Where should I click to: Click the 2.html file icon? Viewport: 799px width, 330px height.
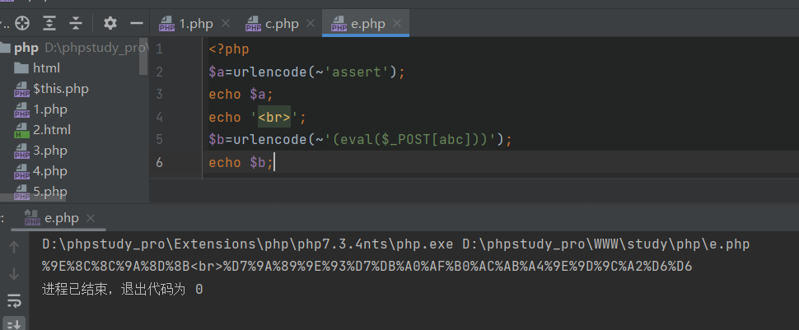pyautogui.click(x=21, y=130)
